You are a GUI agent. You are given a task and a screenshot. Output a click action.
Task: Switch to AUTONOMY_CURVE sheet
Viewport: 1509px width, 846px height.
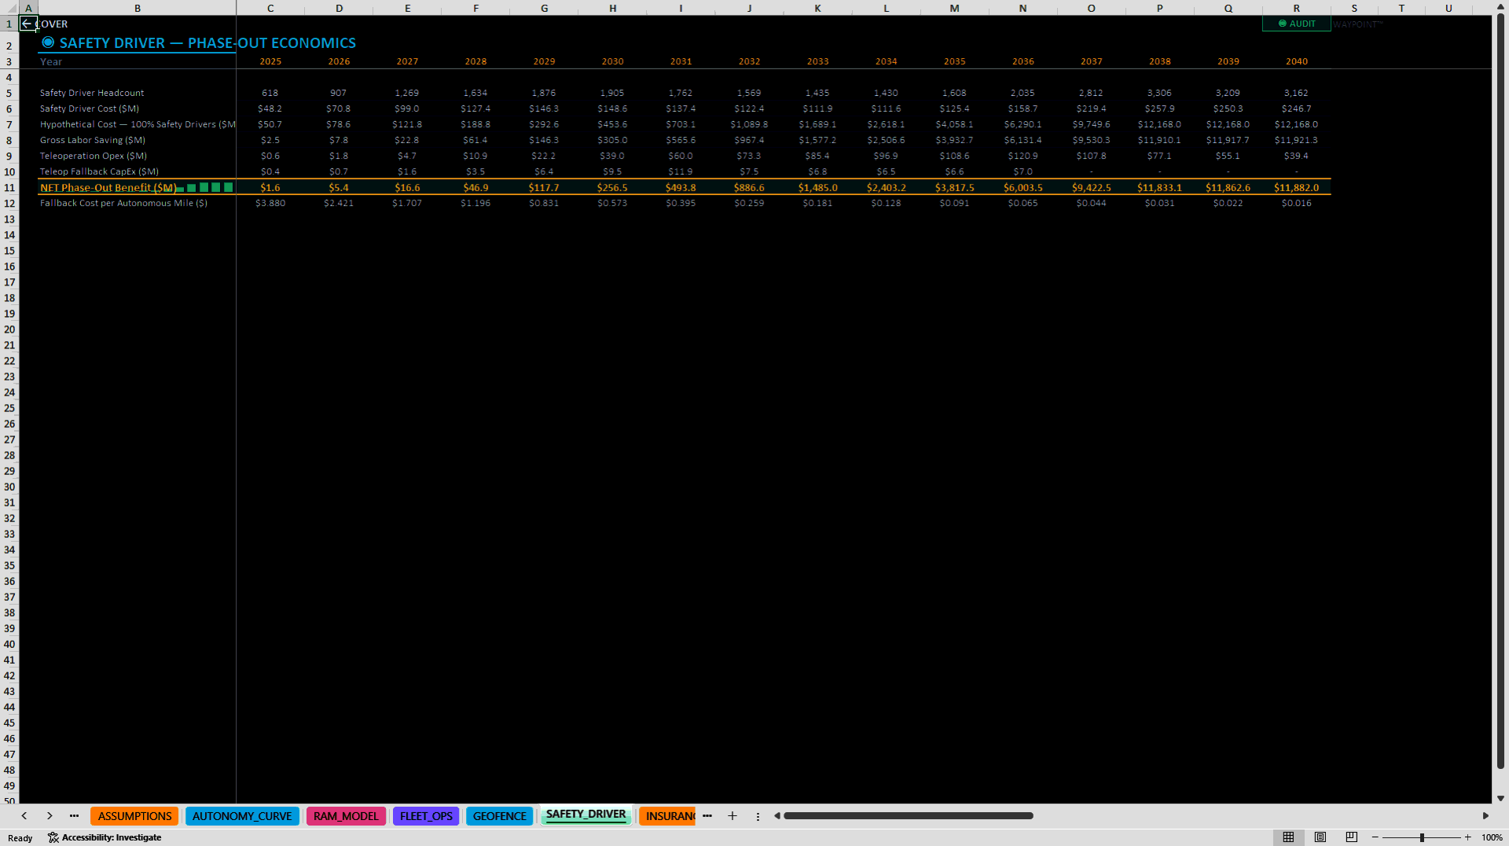point(242,816)
